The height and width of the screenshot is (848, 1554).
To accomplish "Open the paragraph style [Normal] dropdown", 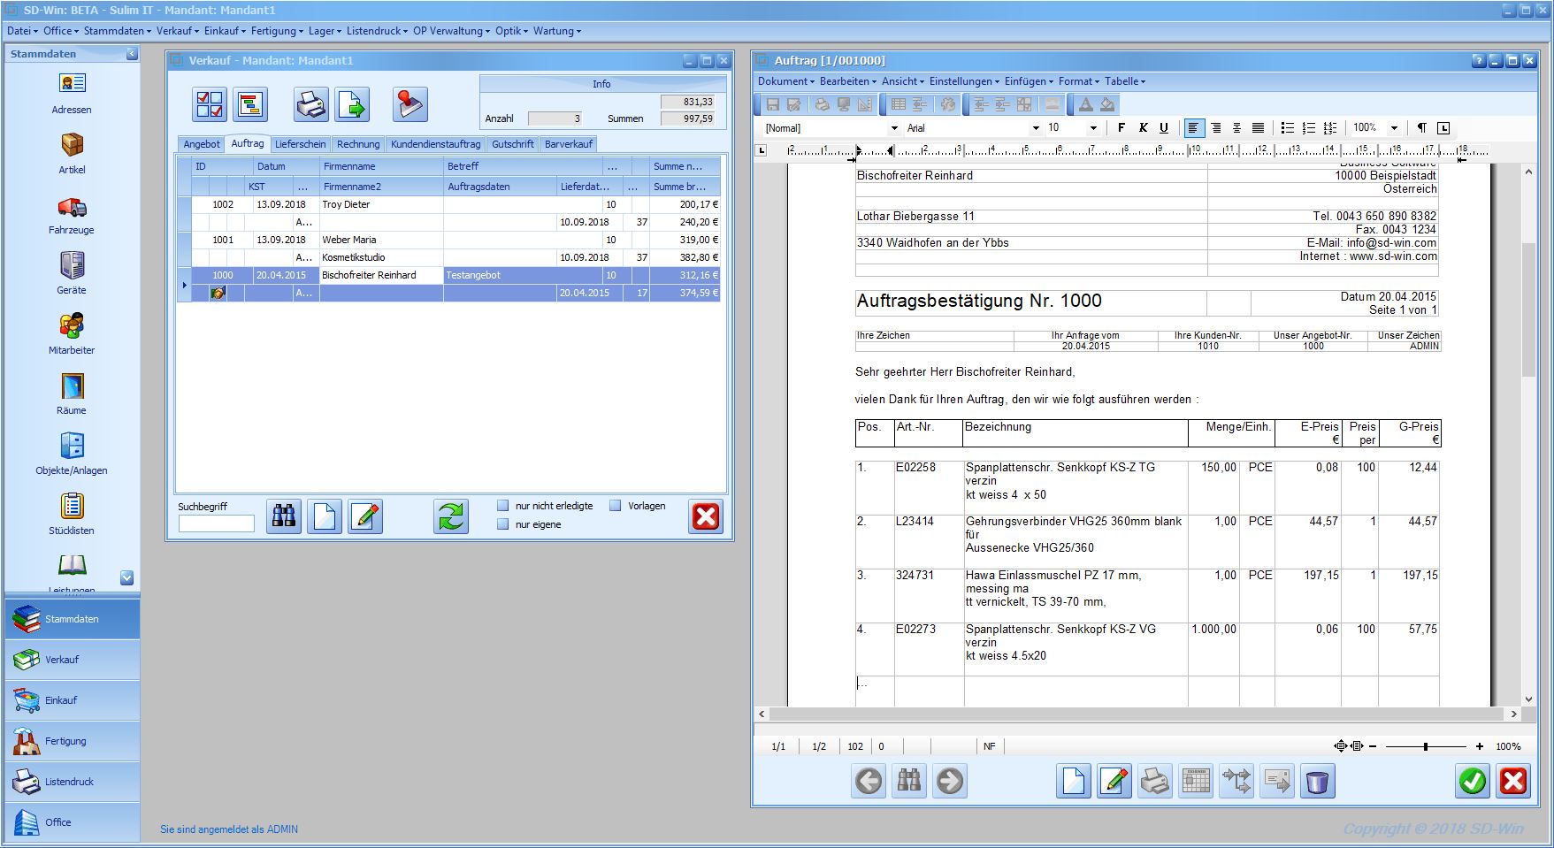I will pyautogui.click(x=894, y=128).
